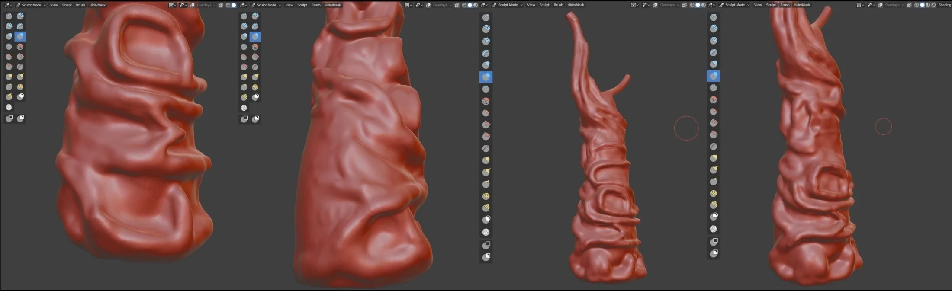Open Sculpt menu in the third viewport
952x291 pixels.
point(544,5)
